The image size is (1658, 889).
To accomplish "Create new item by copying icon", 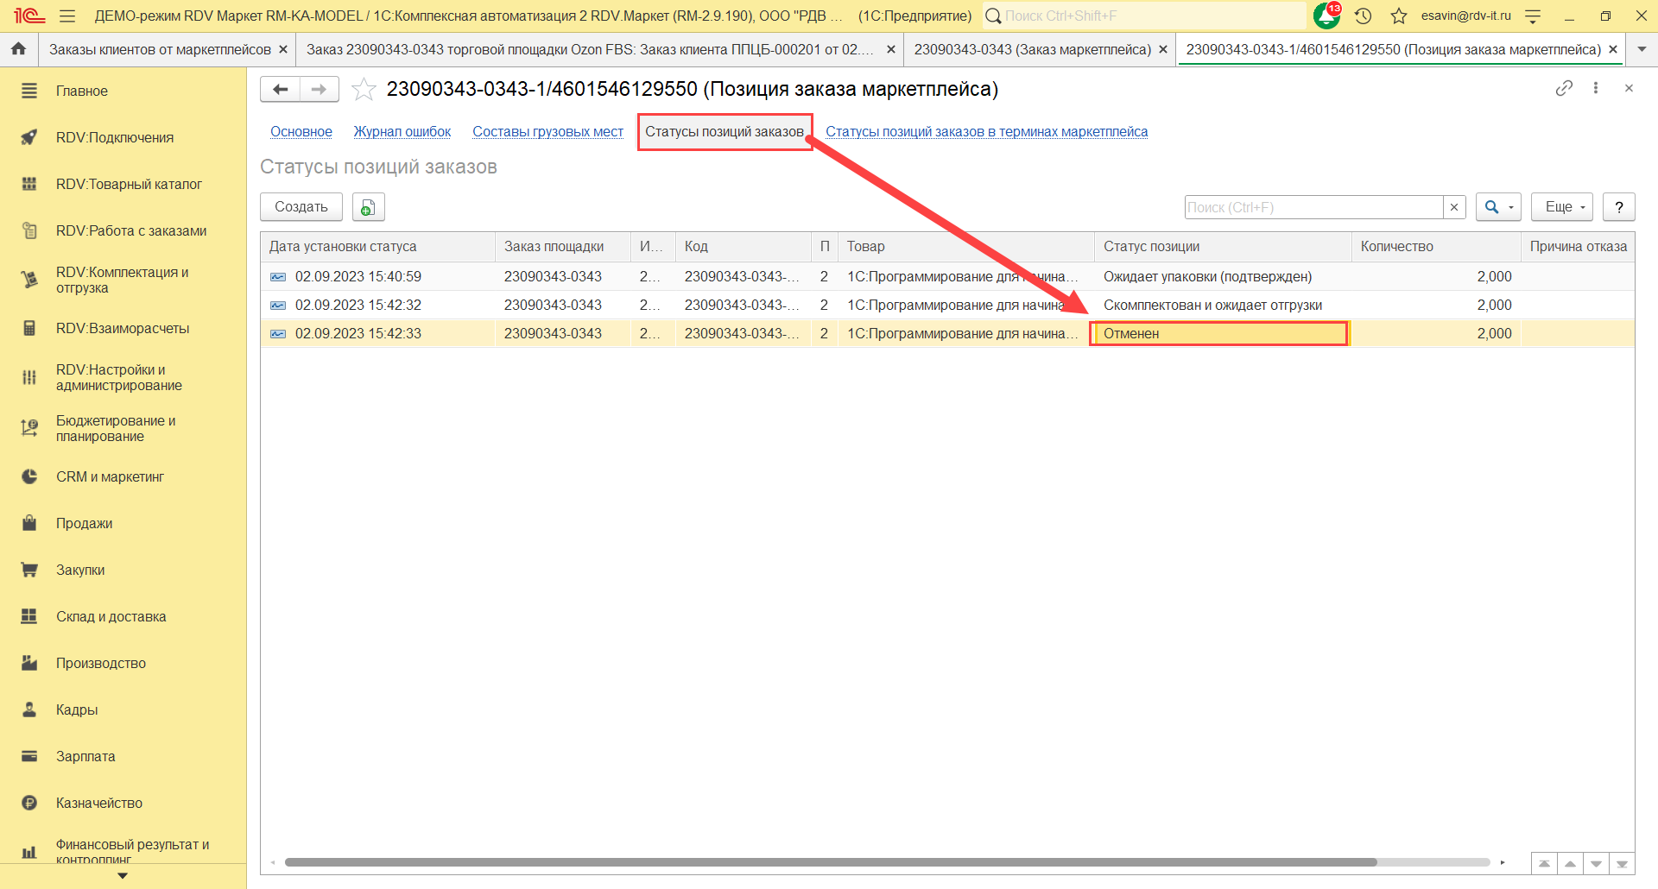I will (x=368, y=207).
